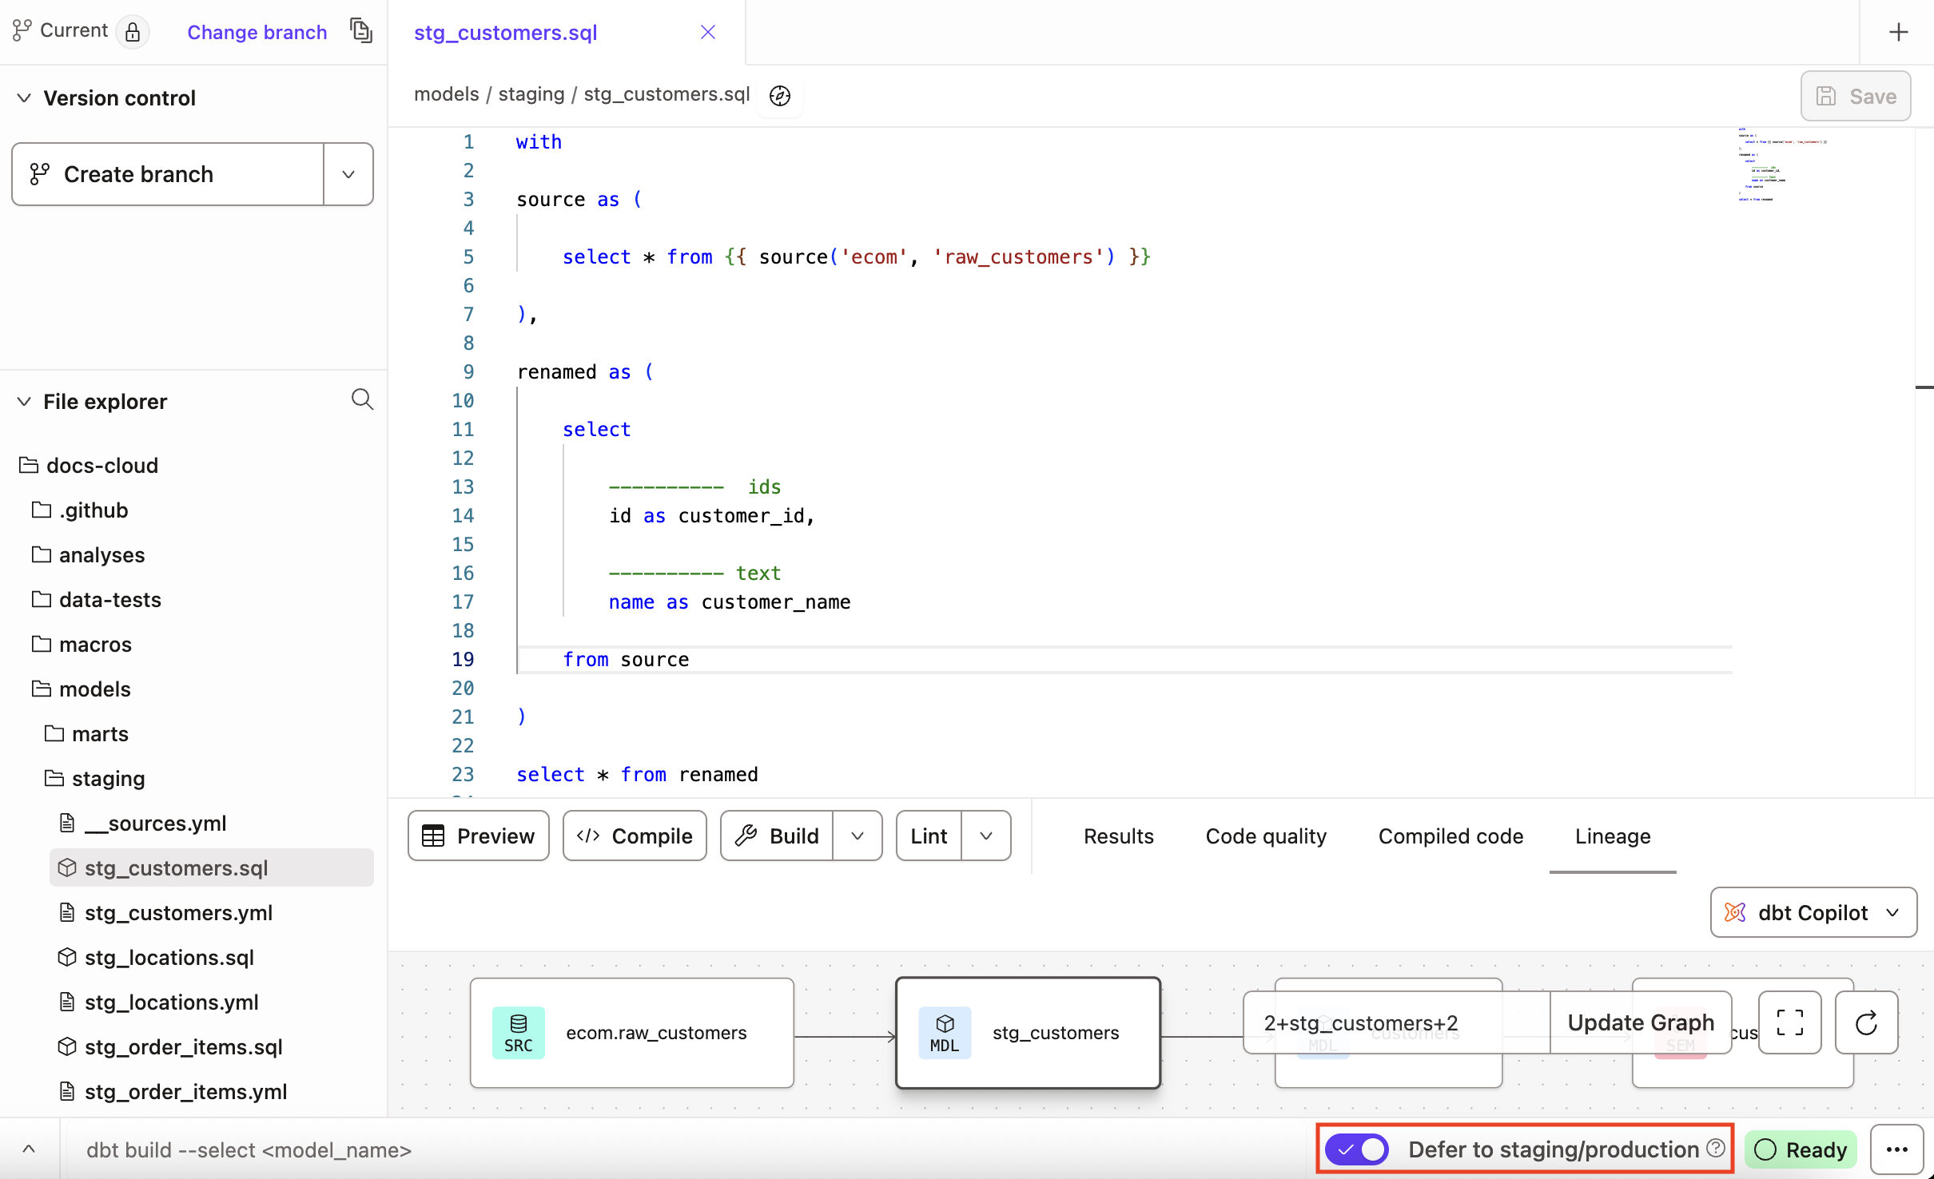Click the Update Graph button

pos(1640,1022)
